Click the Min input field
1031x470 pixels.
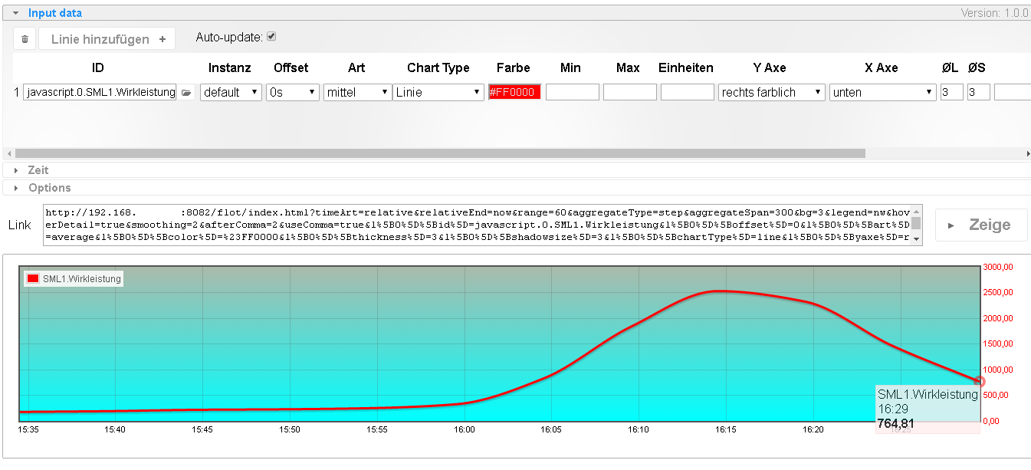pyautogui.click(x=572, y=93)
